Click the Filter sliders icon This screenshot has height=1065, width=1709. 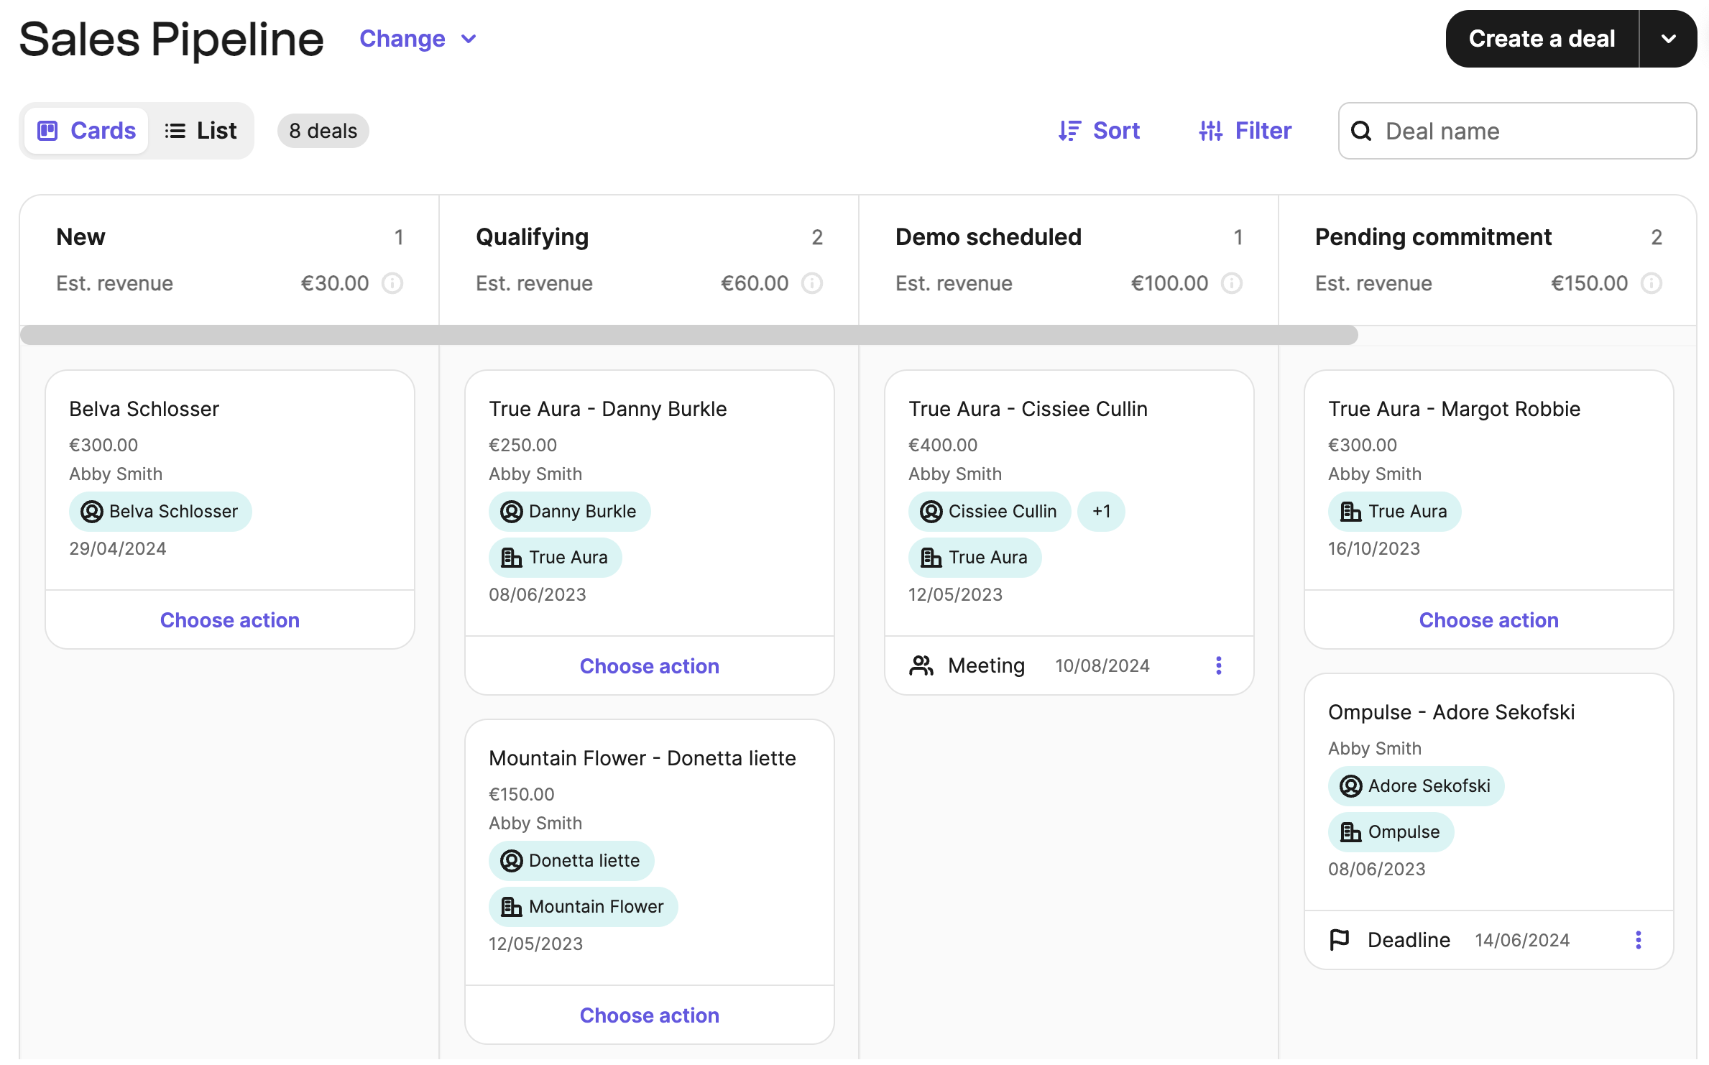(1211, 131)
